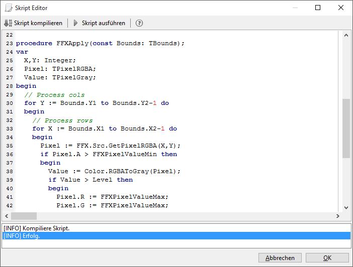Run the script with Skript ausführen

pos(100,23)
